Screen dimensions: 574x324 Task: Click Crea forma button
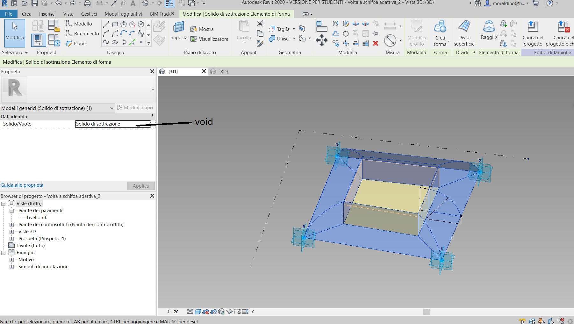(440, 33)
